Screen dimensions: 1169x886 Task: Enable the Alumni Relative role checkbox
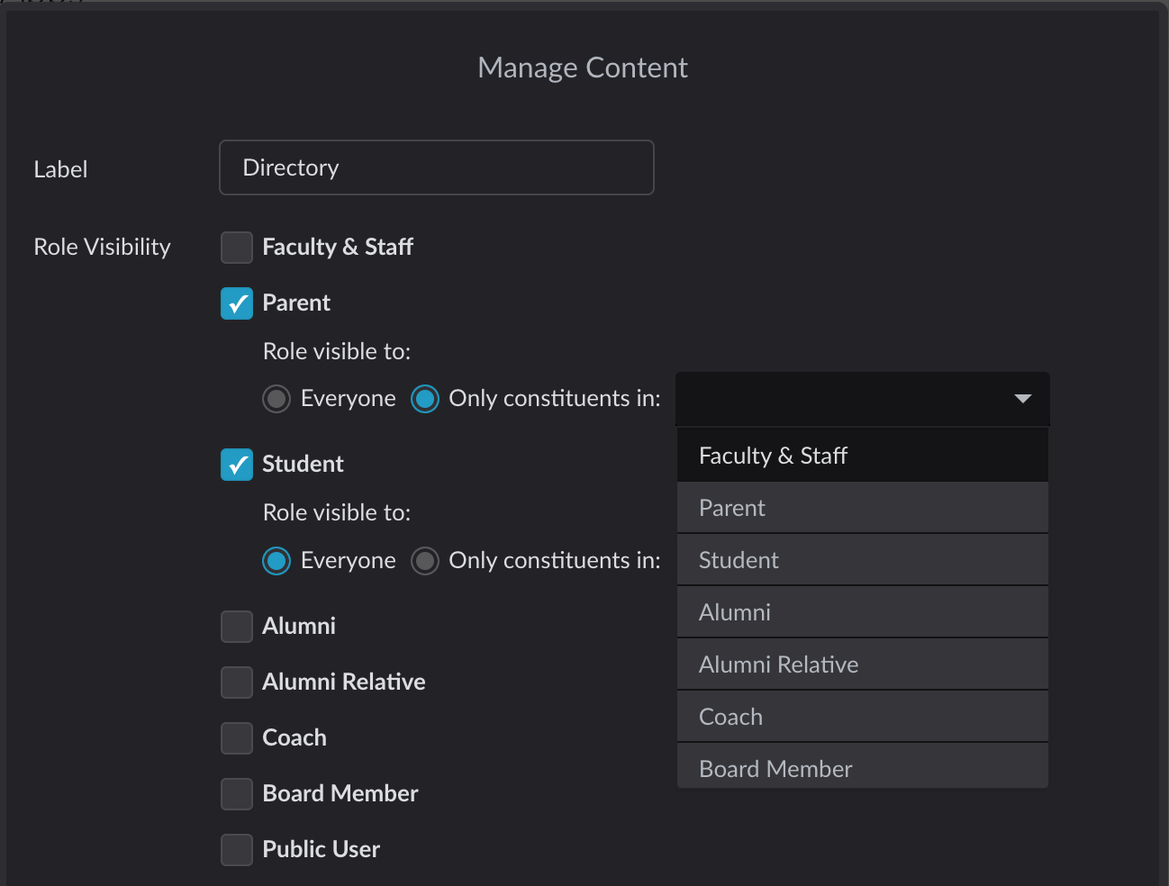(x=237, y=683)
